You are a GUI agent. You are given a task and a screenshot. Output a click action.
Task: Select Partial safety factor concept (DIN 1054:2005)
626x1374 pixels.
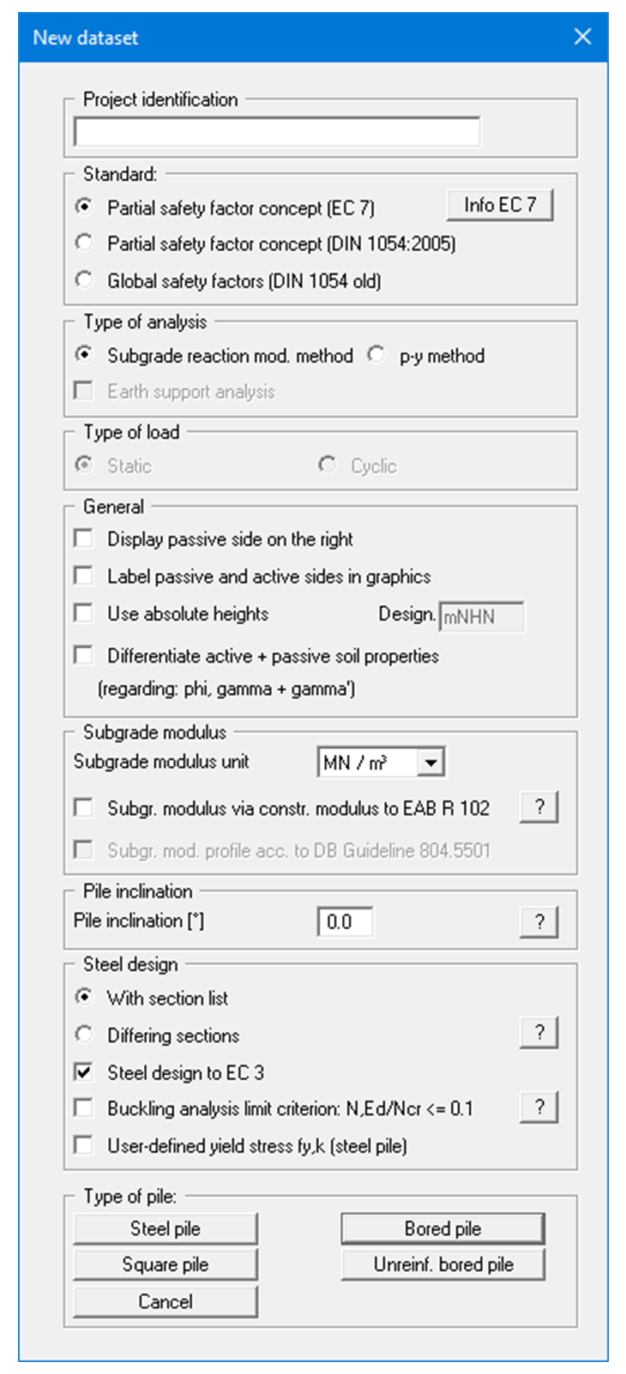84,243
